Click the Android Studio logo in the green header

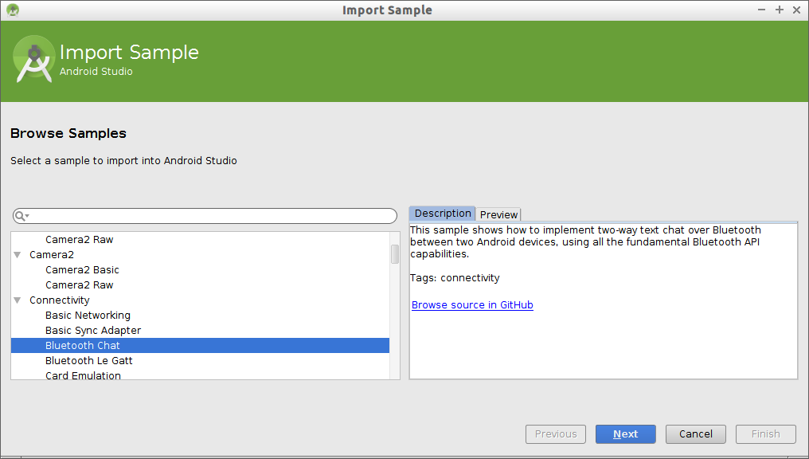(33, 59)
